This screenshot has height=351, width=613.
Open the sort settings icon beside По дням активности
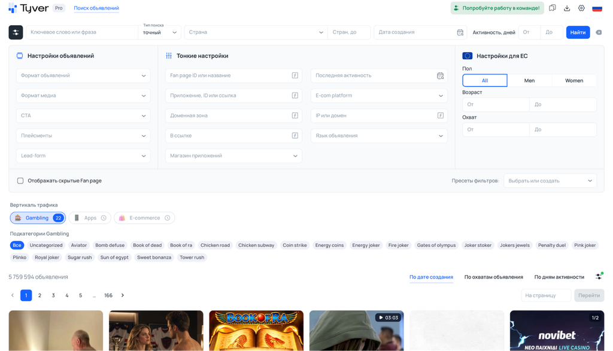pos(599,276)
